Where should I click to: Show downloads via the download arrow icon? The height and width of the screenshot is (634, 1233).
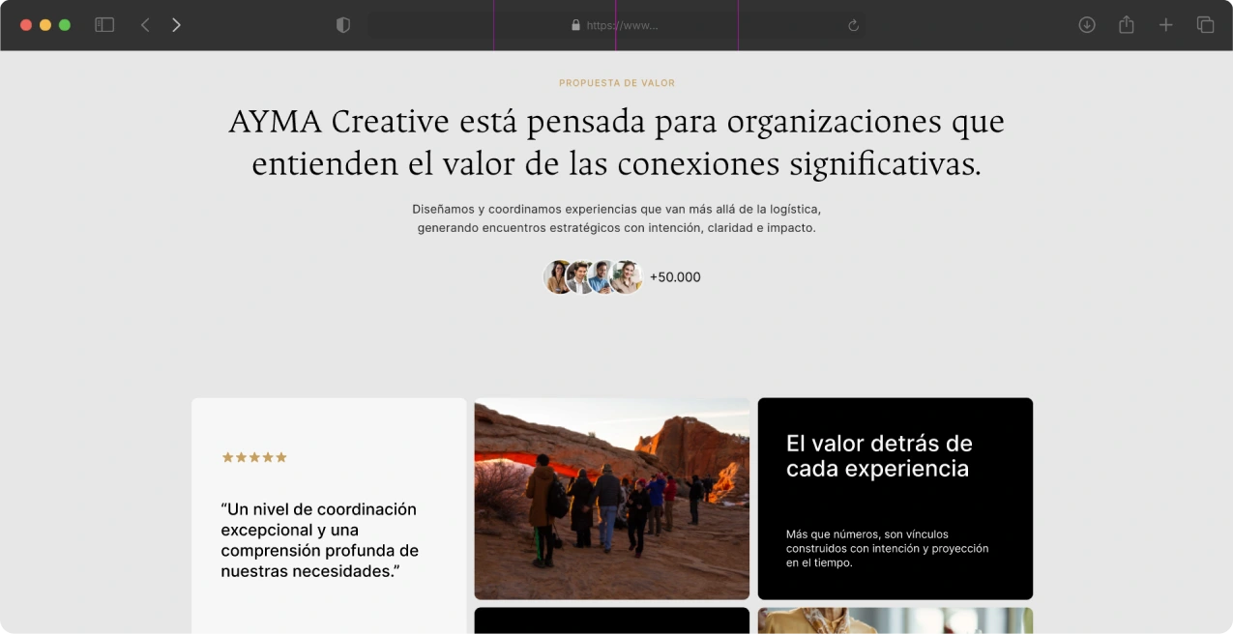click(x=1087, y=25)
